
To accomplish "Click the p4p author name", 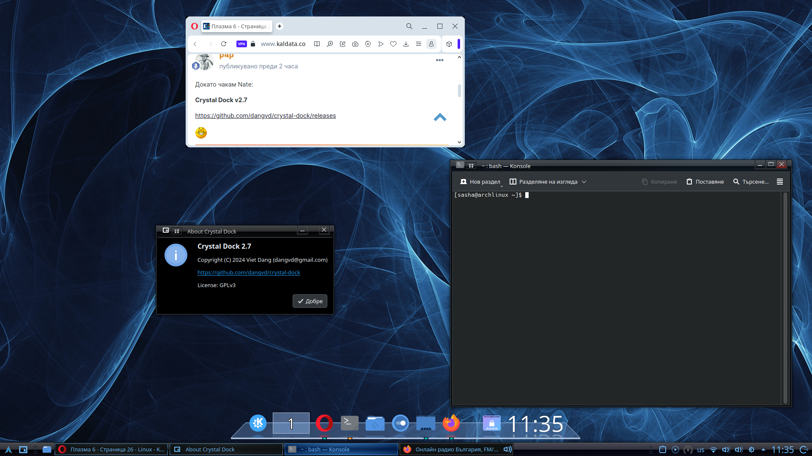I will coord(226,56).
